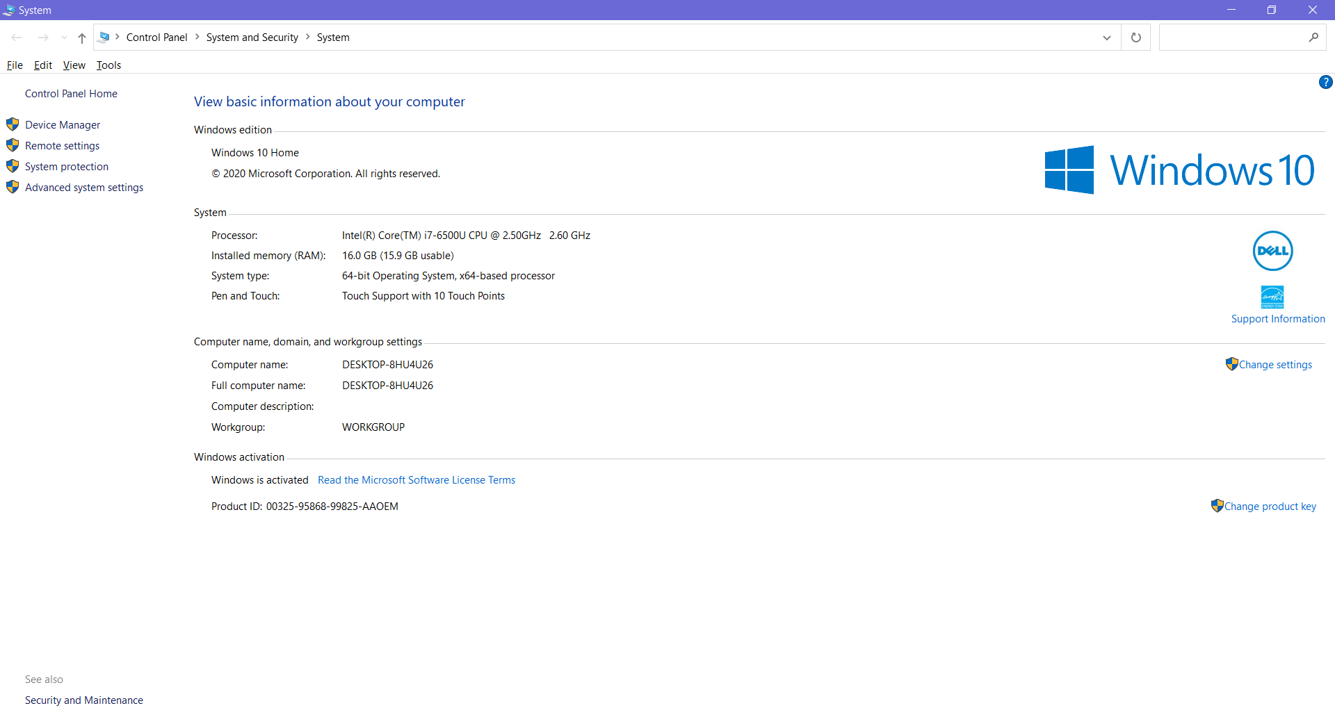1335x724 pixels.
Task: Go up one level with Up arrow
Action: [x=82, y=38]
